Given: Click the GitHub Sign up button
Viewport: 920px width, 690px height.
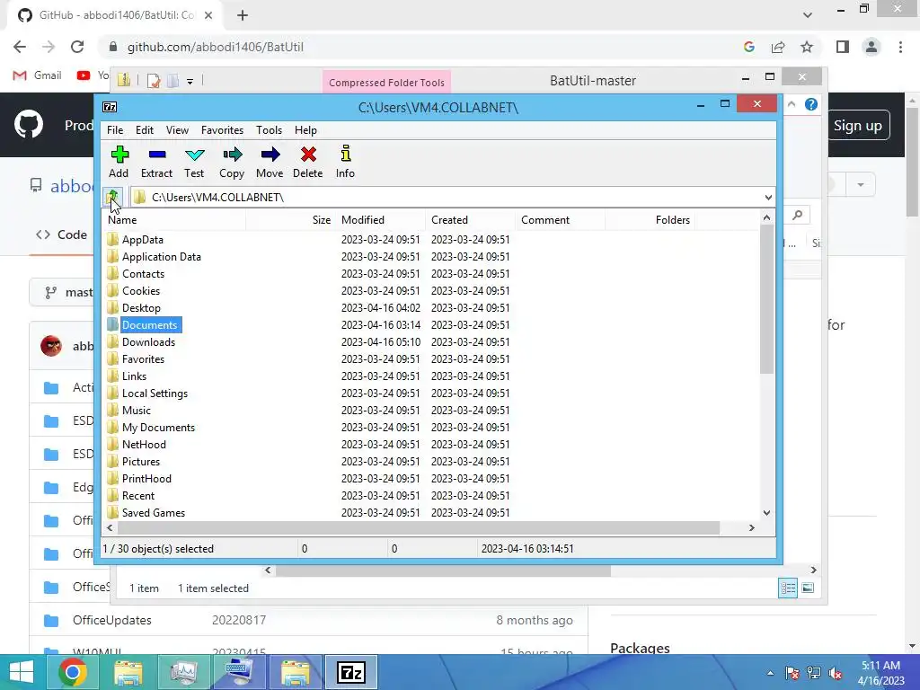Looking at the screenshot, I should coord(858,126).
